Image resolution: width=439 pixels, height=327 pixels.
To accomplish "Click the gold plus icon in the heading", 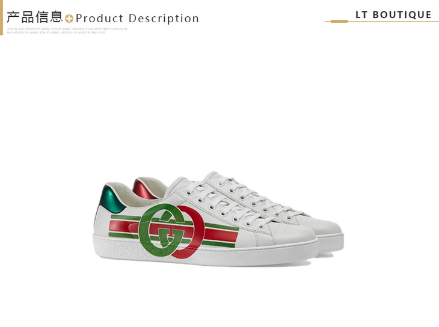I will 69,19.
